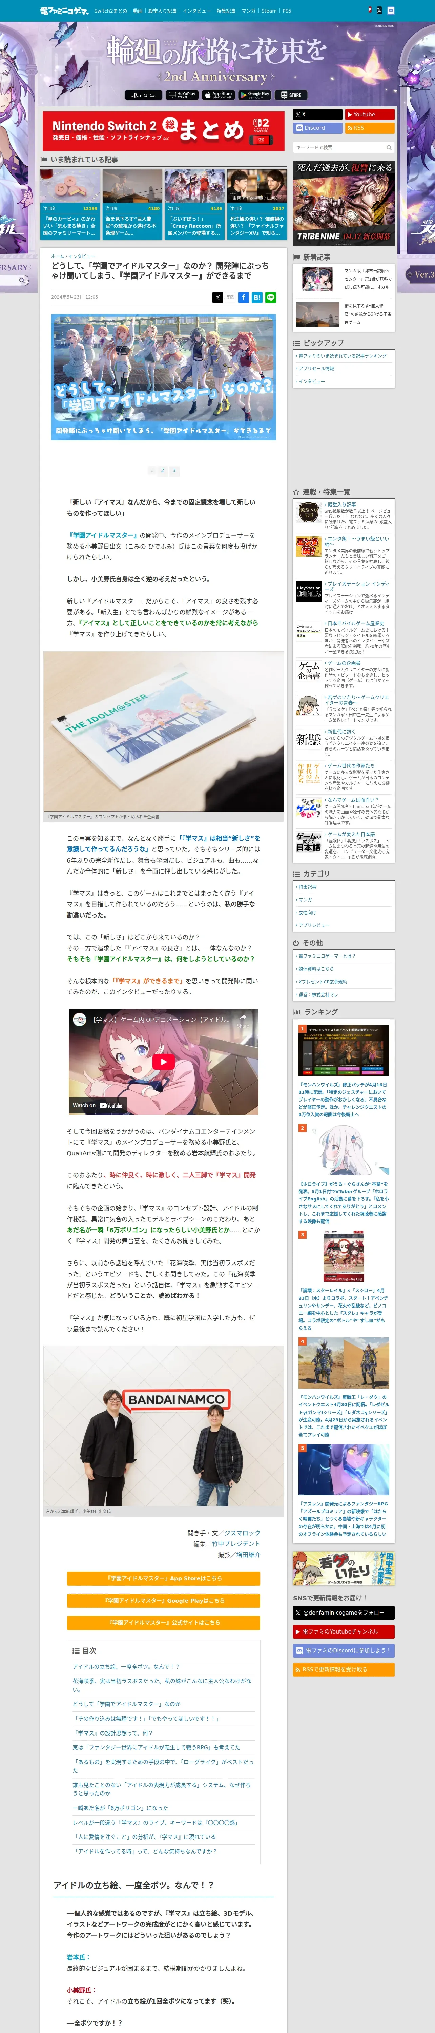Open ゲームが変えた日本語 series icon
The width and height of the screenshot is (435, 2033).
tap(309, 842)
